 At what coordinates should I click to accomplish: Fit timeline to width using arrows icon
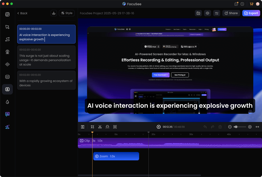point(257,127)
